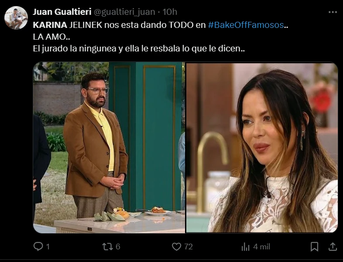Open the reply comment icon

(x=38, y=246)
